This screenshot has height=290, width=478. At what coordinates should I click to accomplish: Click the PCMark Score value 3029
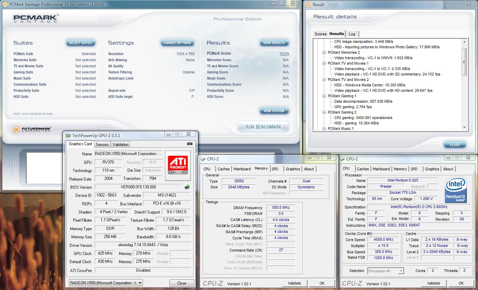[284, 54]
